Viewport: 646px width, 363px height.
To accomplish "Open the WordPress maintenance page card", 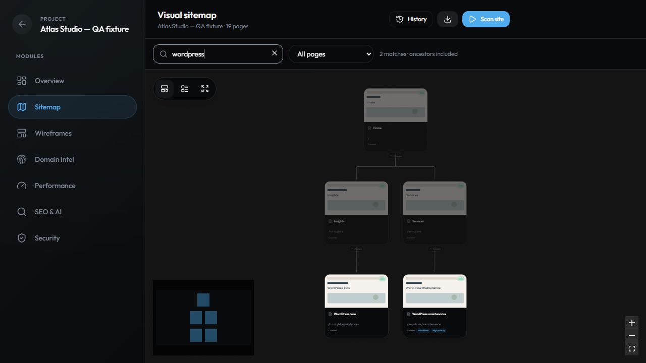I will coord(435,306).
